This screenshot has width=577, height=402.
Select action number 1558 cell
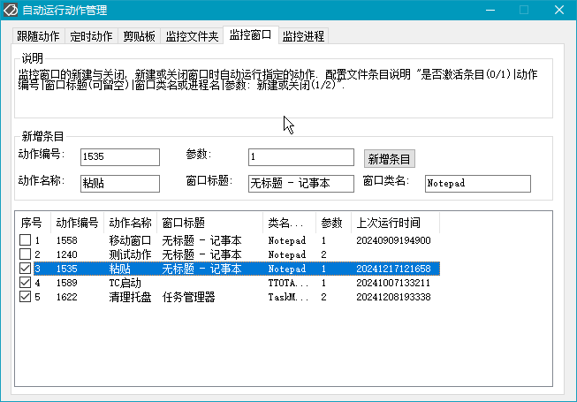pyautogui.click(x=66, y=240)
